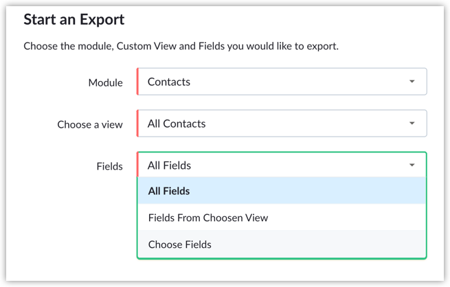
Task: Click the Module dropdown arrow
Action: (412, 82)
